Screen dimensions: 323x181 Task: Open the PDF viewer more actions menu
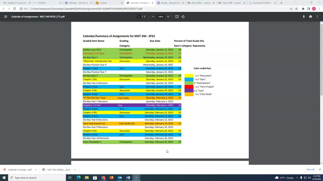click(x=317, y=17)
